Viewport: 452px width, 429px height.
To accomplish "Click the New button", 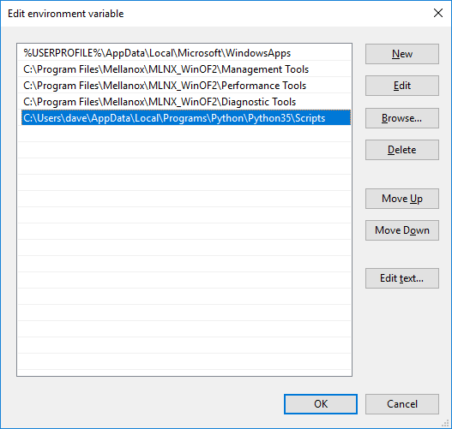I will [x=402, y=54].
